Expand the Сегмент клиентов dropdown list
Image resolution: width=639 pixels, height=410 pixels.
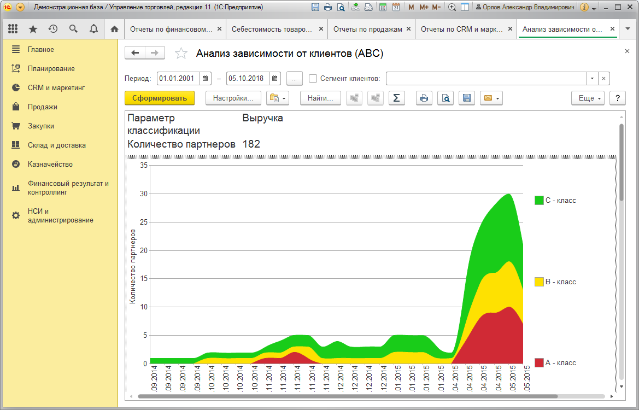tap(592, 78)
